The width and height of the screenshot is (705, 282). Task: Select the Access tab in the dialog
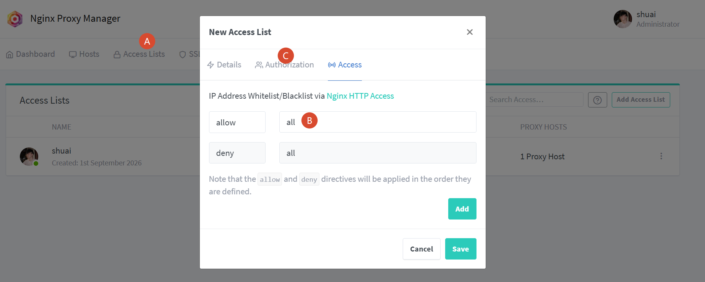click(345, 65)
